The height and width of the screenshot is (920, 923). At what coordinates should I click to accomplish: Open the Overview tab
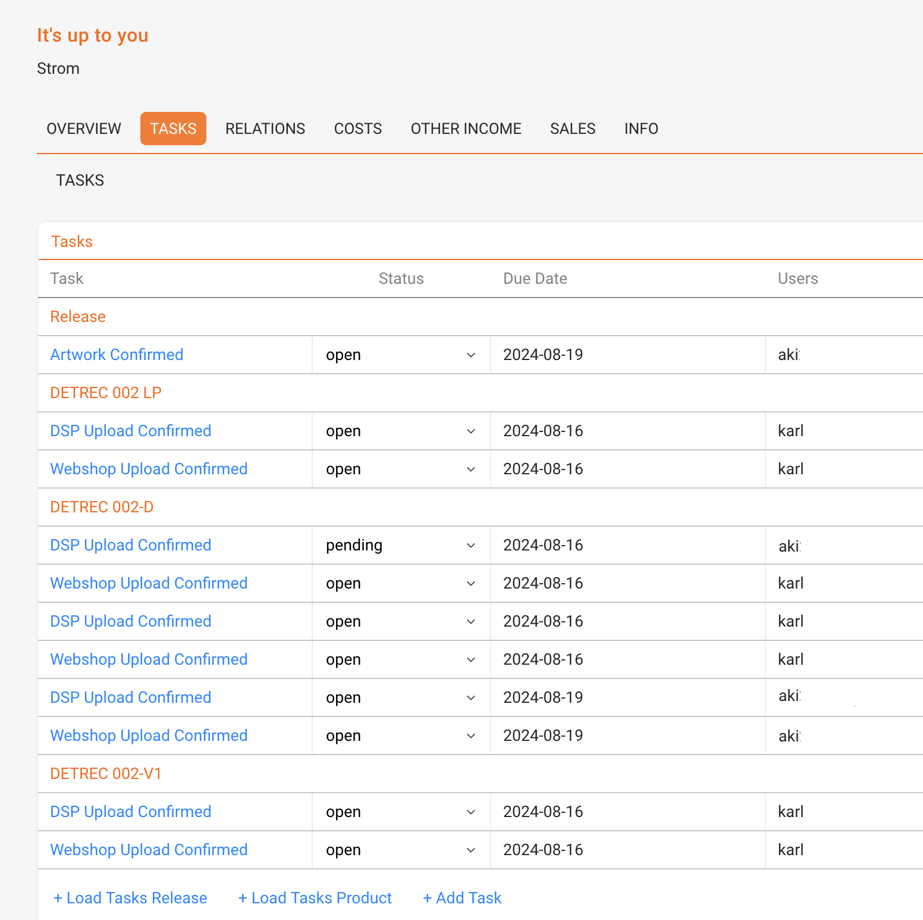84,129
